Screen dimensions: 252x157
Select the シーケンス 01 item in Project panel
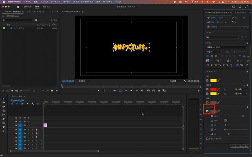coord(19,28)
